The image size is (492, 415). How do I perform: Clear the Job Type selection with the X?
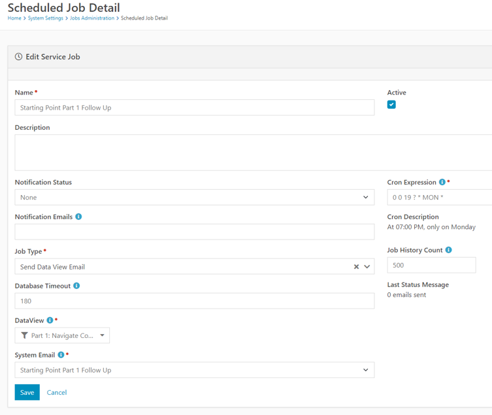(356, 267)
